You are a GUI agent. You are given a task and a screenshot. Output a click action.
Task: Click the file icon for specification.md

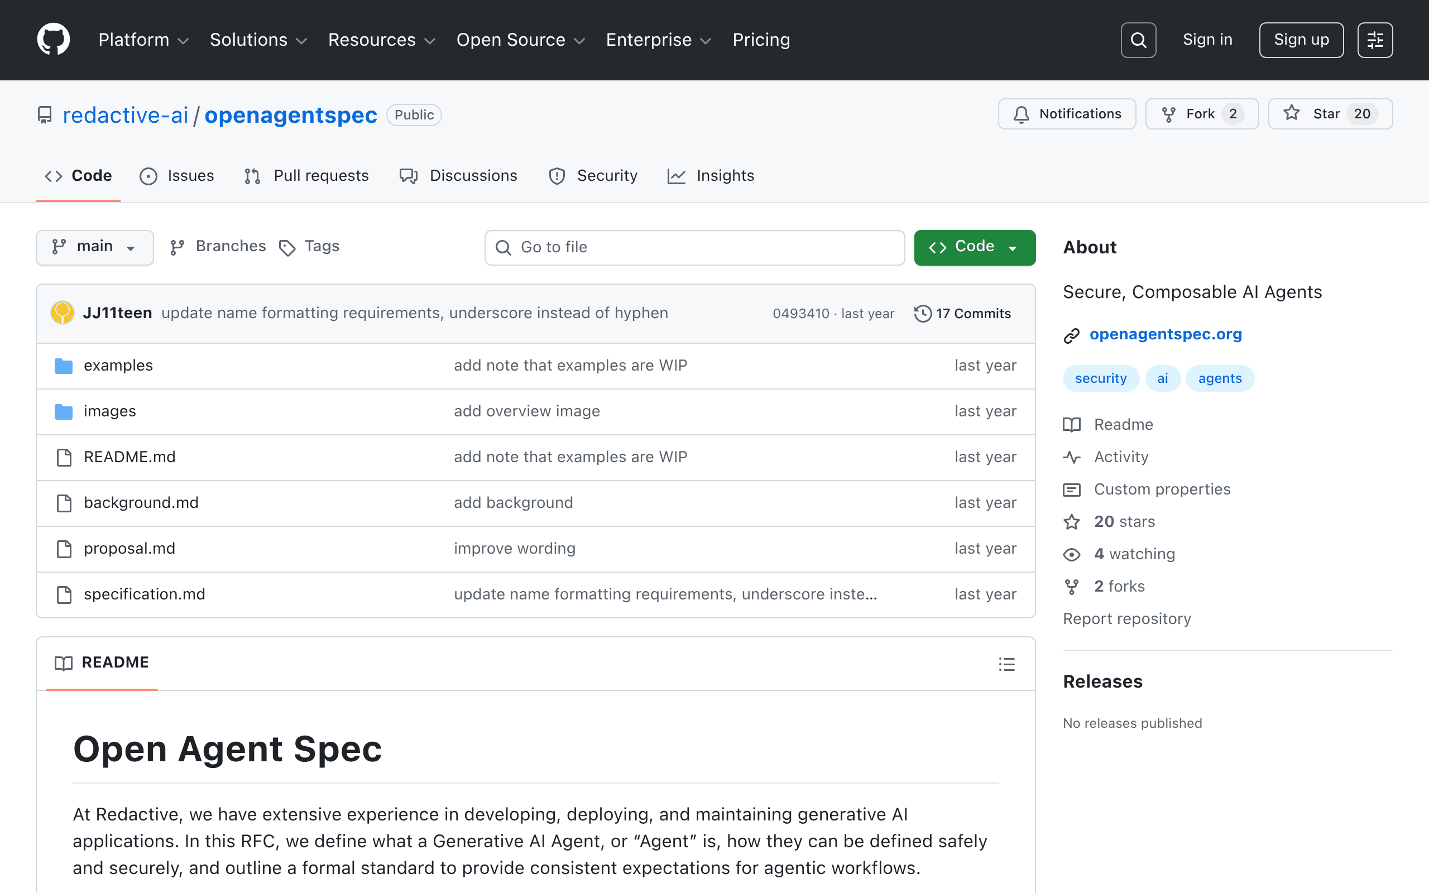tap(64, 594)
